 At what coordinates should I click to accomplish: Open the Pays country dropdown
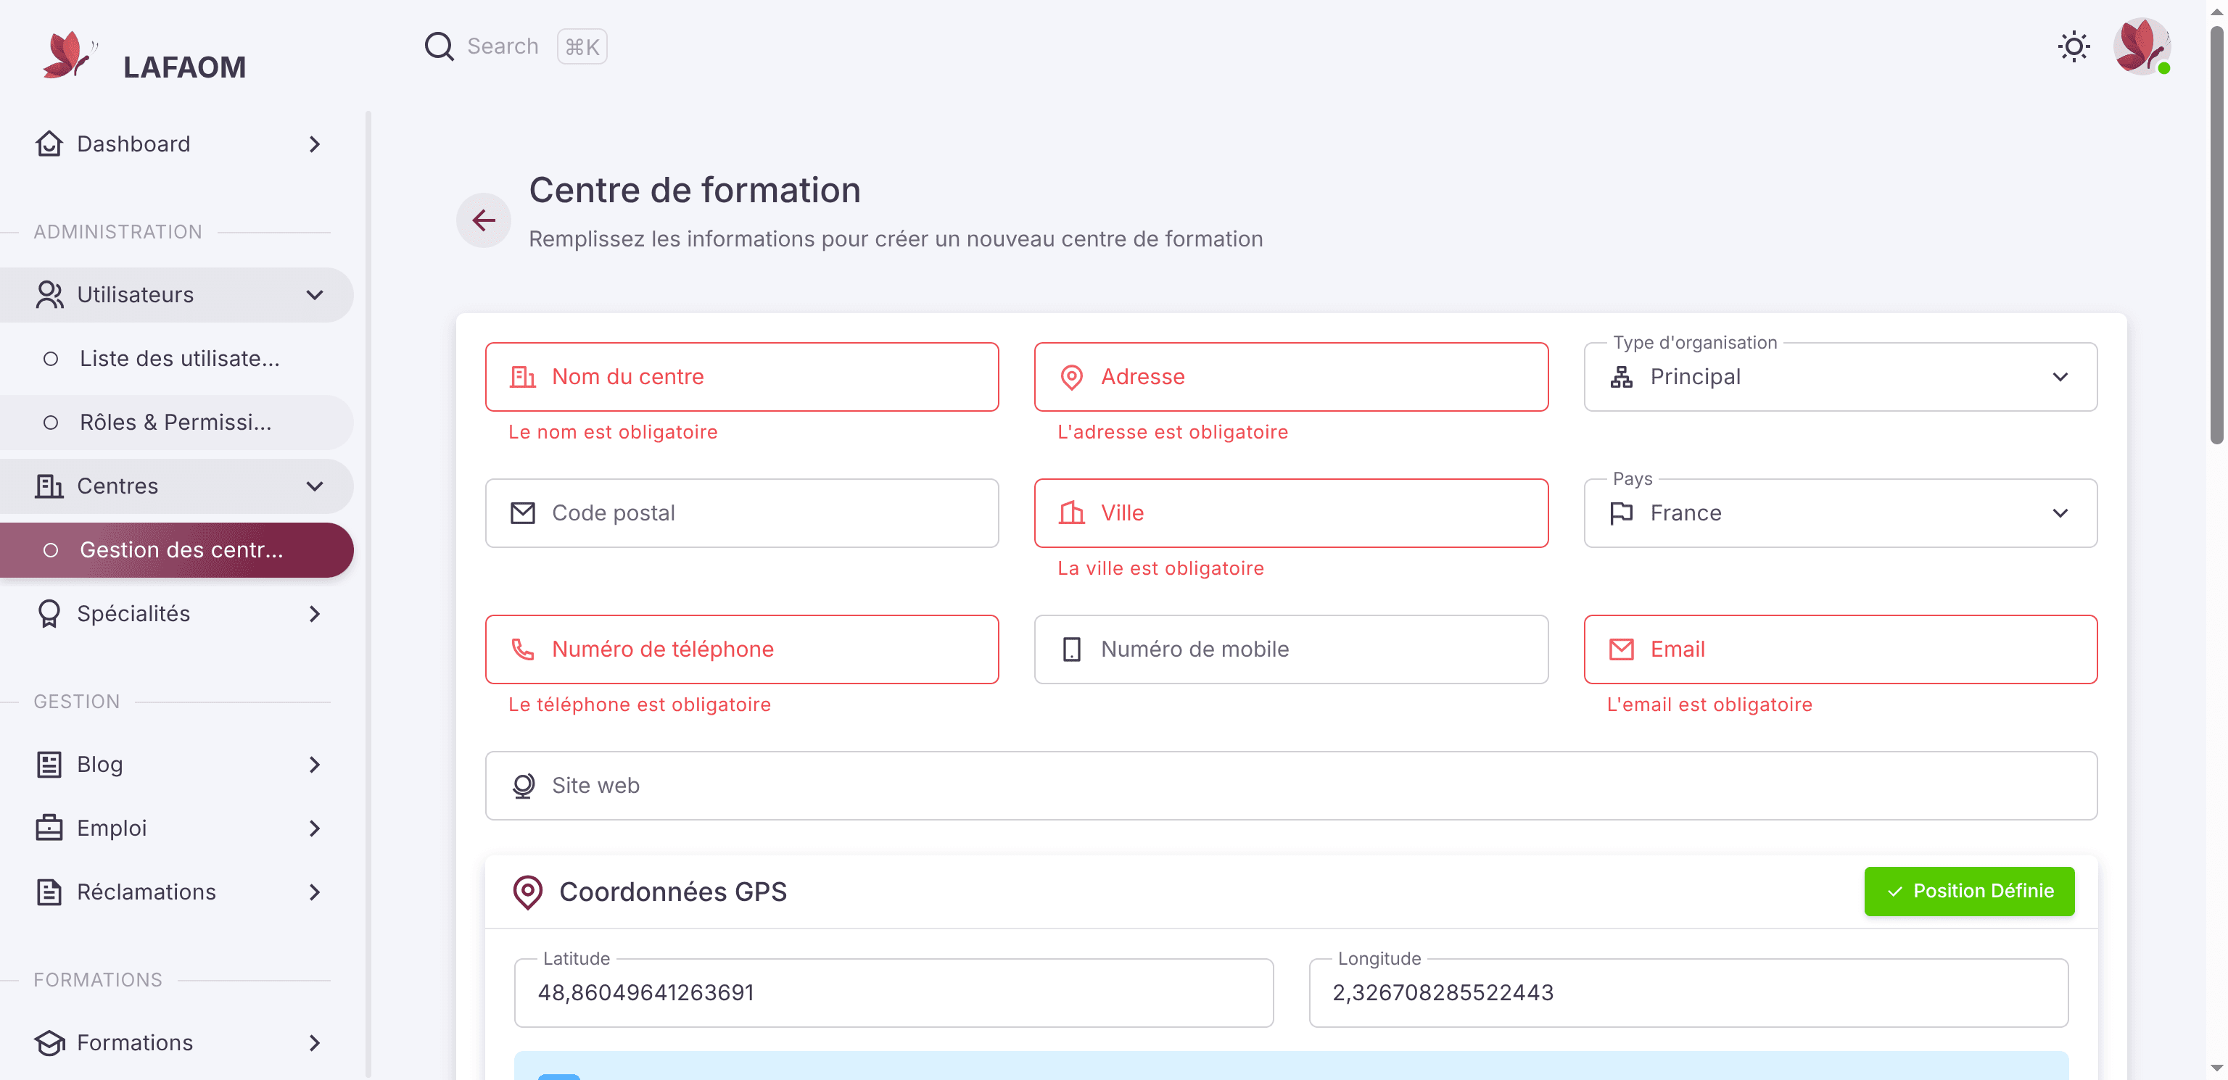[x=1840, y=512]
